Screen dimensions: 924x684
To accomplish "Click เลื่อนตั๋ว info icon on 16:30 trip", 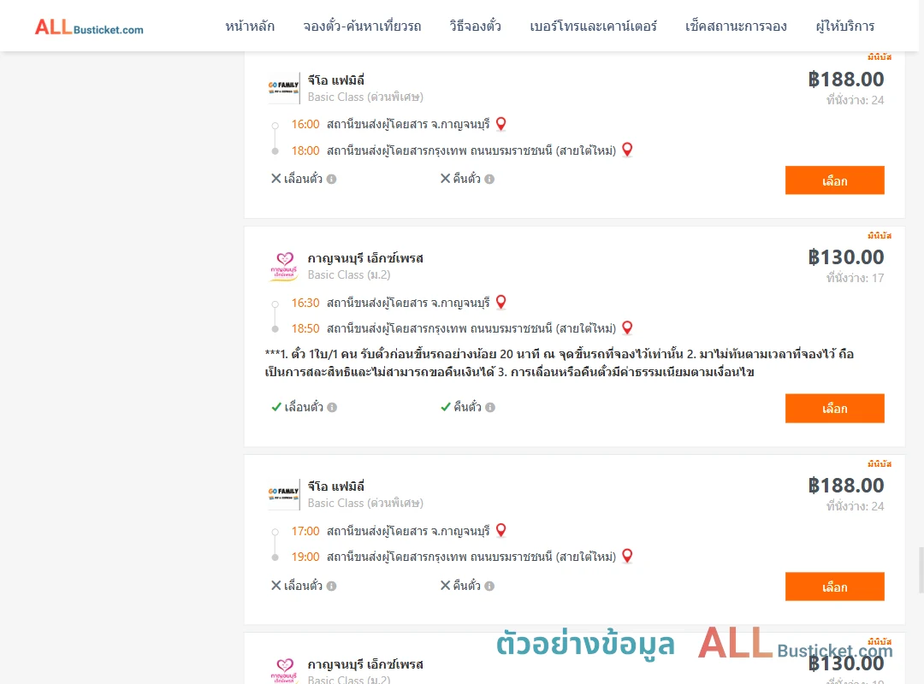I will (332, 407).
